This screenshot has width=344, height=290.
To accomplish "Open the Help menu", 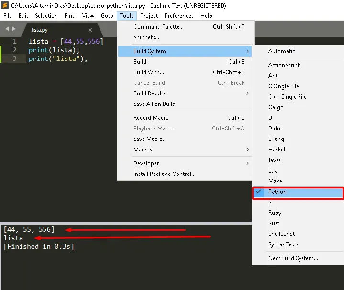I will (x=206, y=16).
